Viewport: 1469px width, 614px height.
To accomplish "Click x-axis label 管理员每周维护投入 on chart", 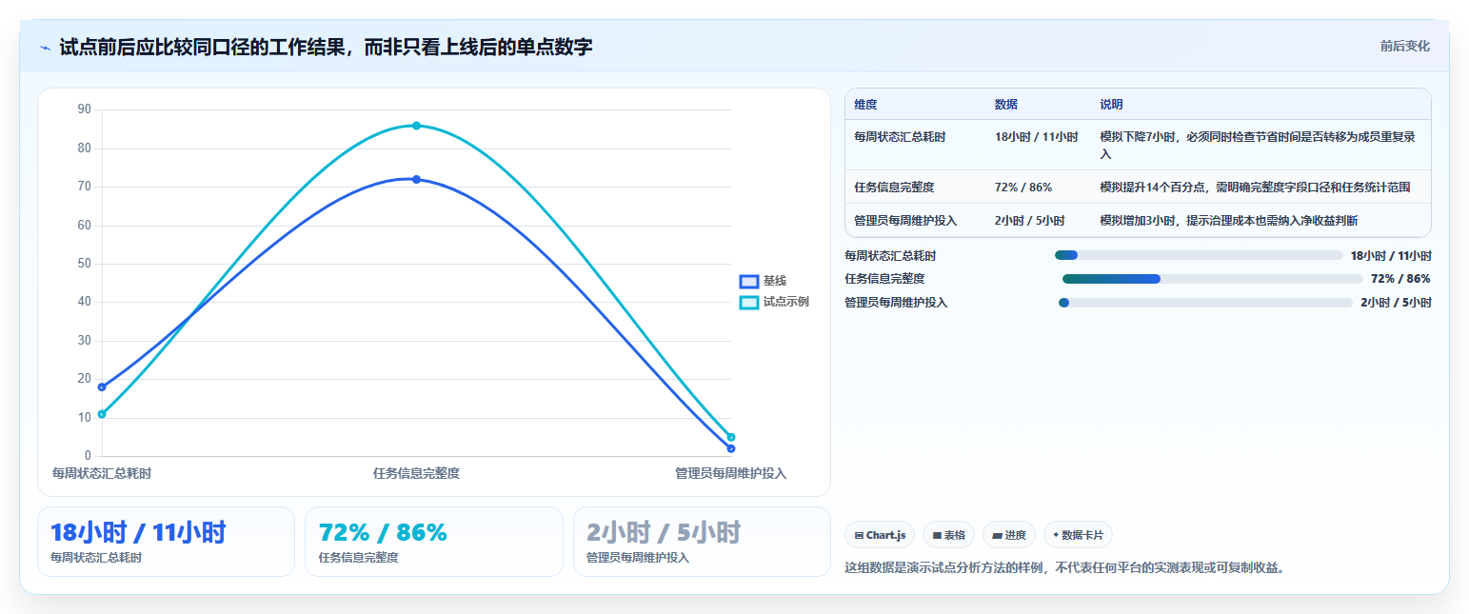I will (x=731, y=473).
